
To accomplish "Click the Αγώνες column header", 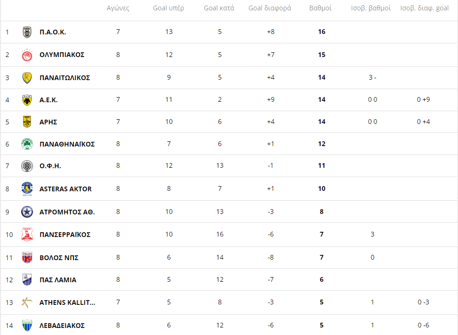I will [x=118, y=8].
